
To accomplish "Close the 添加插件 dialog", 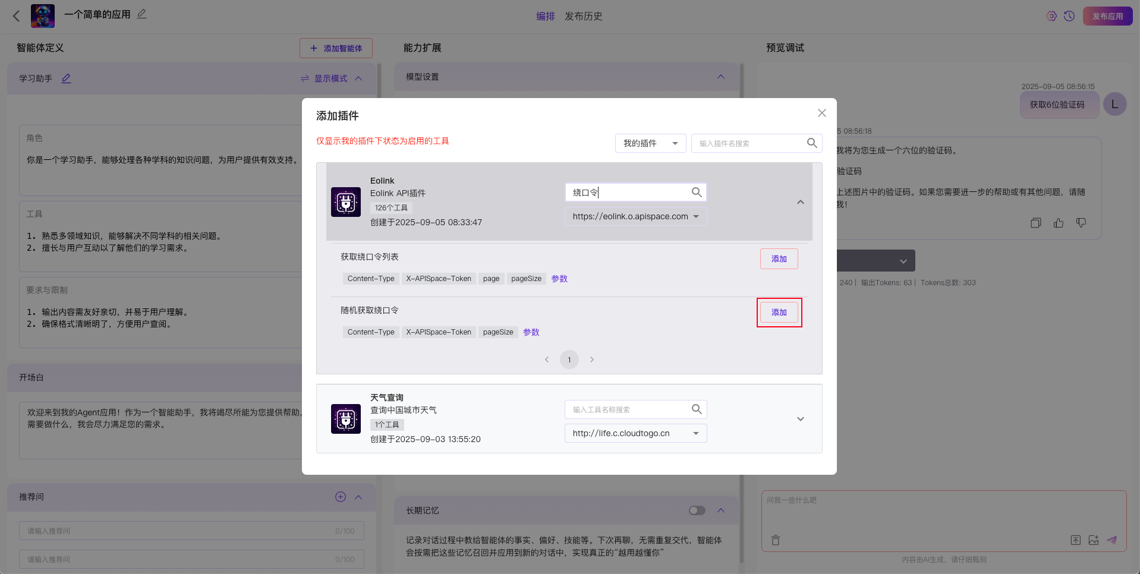I will (822, 113).
